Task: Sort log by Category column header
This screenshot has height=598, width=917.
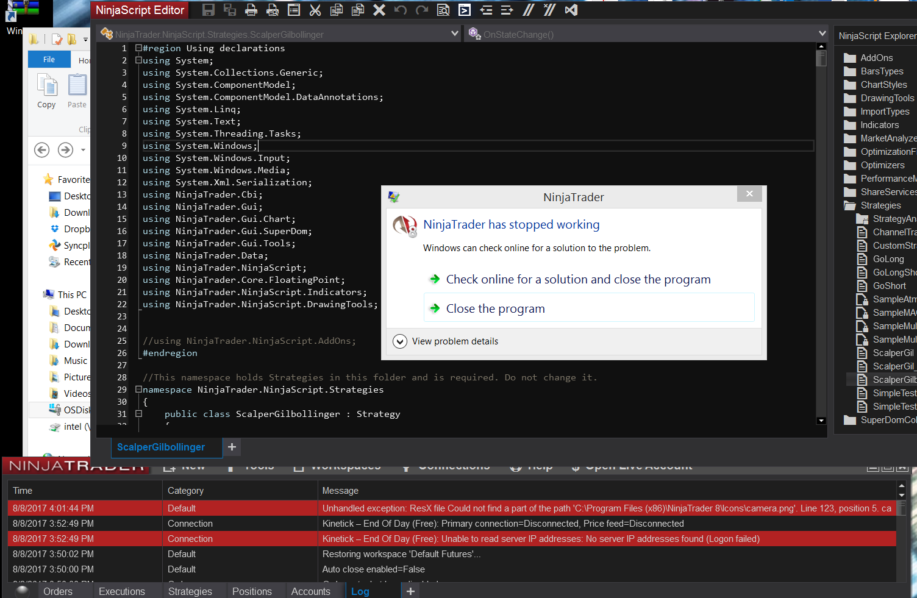Action: coord(240,491)
